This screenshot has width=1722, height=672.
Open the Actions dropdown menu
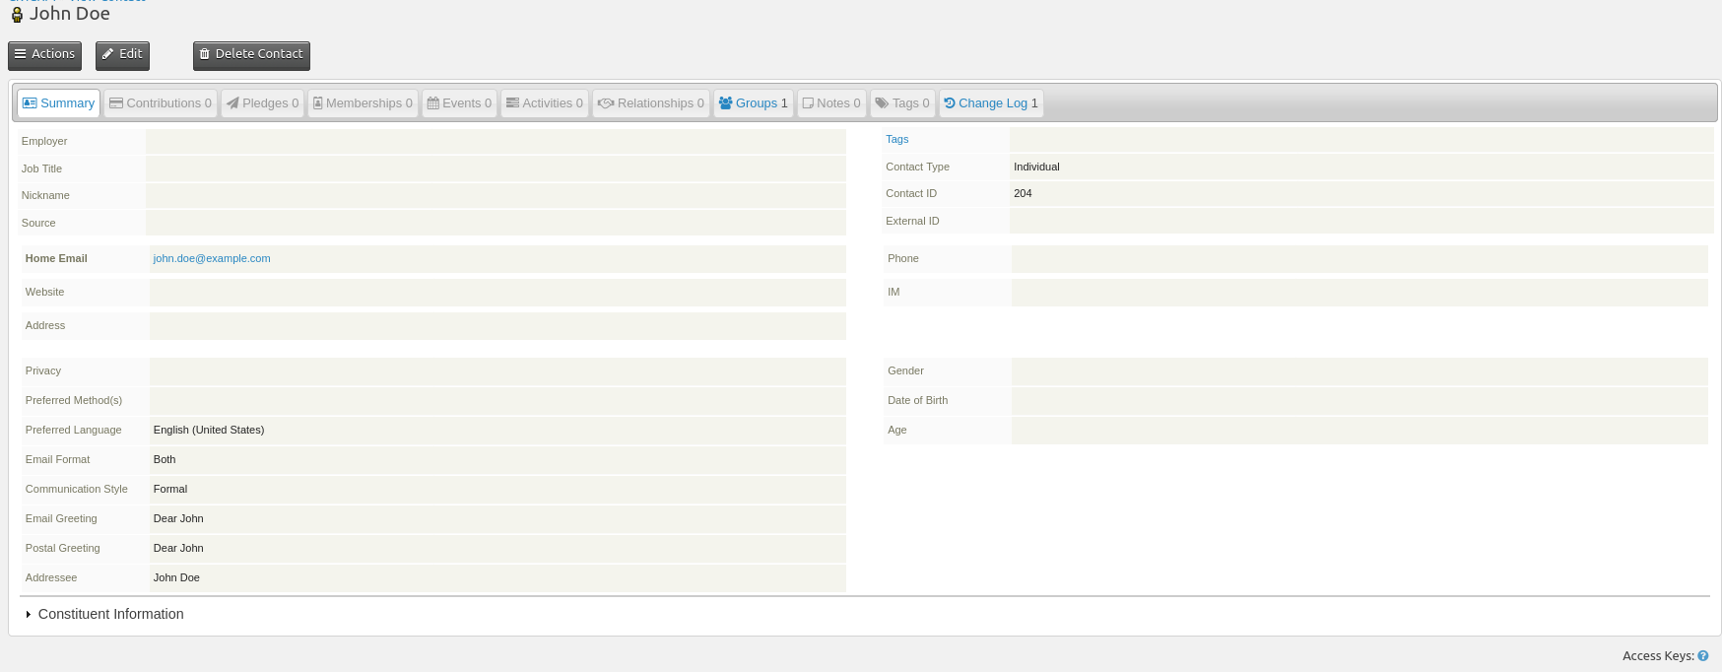pos(44,55)
